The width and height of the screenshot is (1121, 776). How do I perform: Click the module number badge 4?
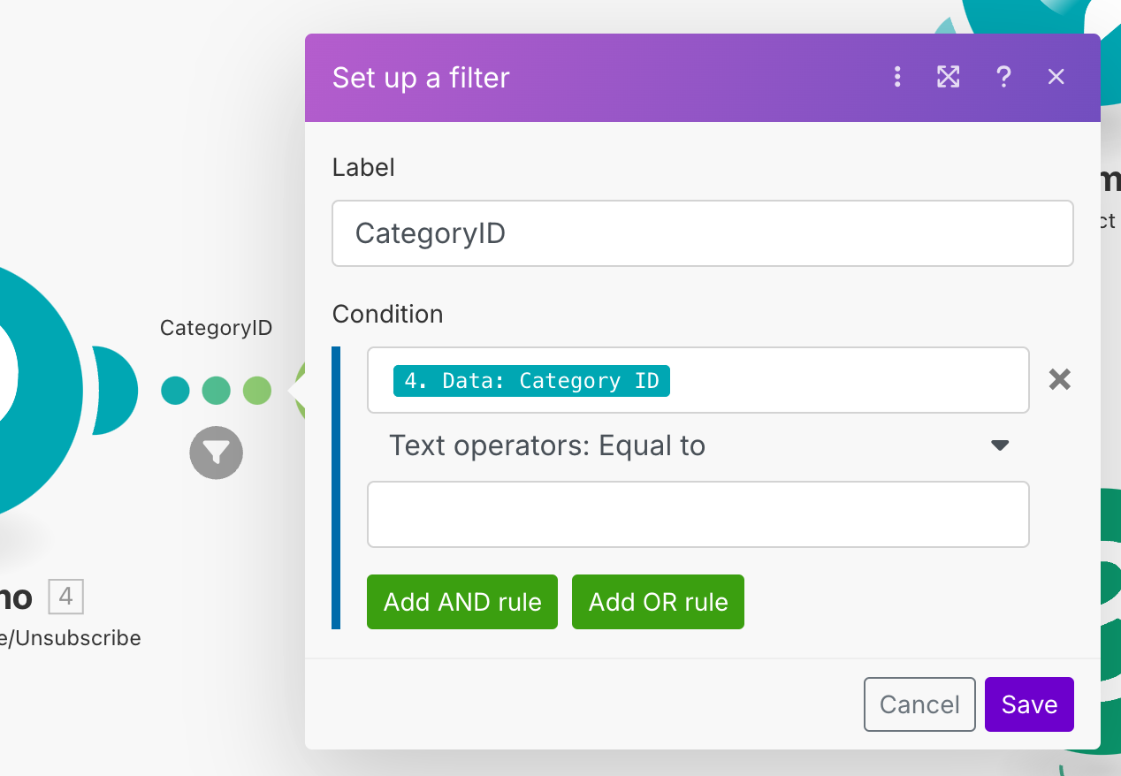[65, 598]
